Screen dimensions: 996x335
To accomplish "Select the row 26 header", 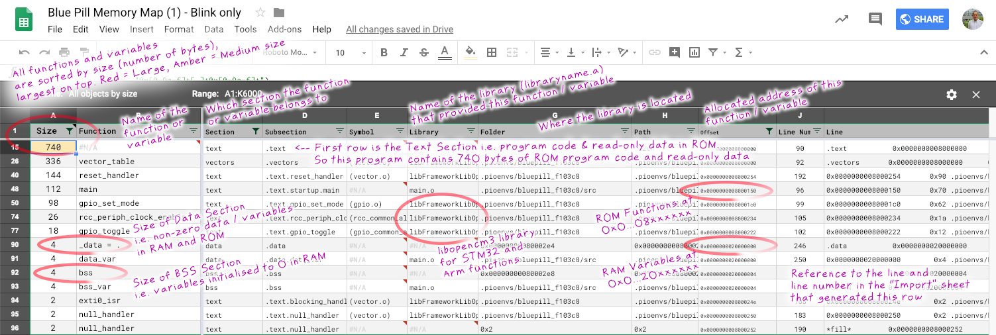I will click(15, 161).
